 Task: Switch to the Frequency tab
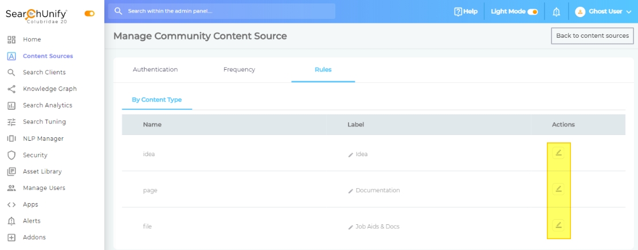coord(239,70)
